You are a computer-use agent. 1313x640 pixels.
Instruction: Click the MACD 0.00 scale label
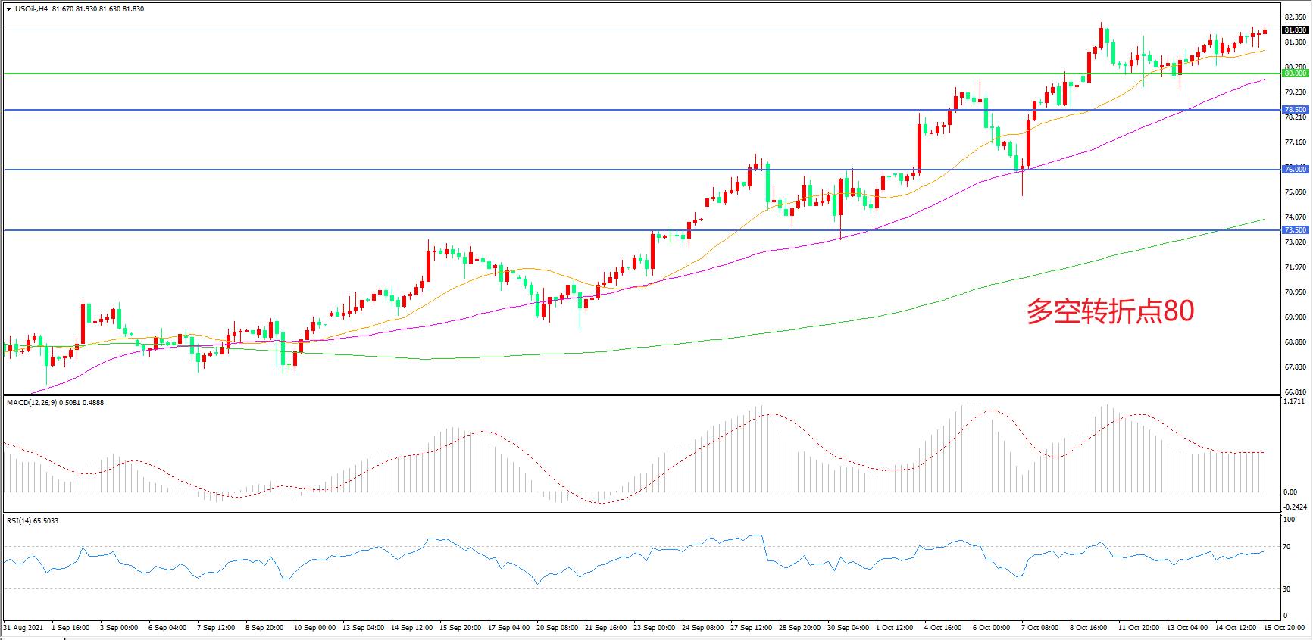coord(1290,492)
